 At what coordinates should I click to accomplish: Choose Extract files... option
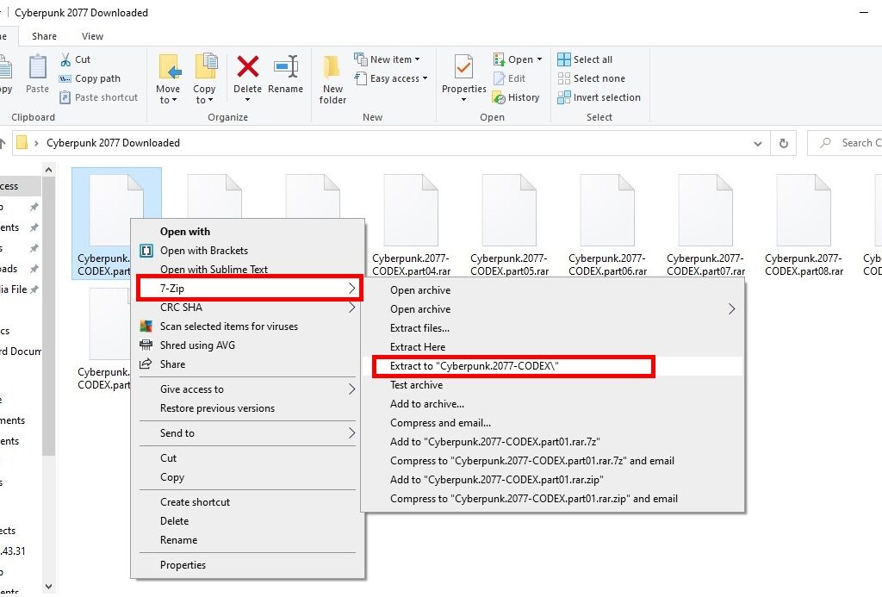click(552, 328)
